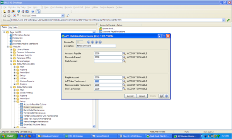
Task: Open the Information Center tree item
Action: pos(21,35)
